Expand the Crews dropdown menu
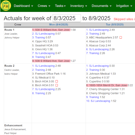Image resolution: width=135 pixels, height=135 pixels. pos(44,6)
